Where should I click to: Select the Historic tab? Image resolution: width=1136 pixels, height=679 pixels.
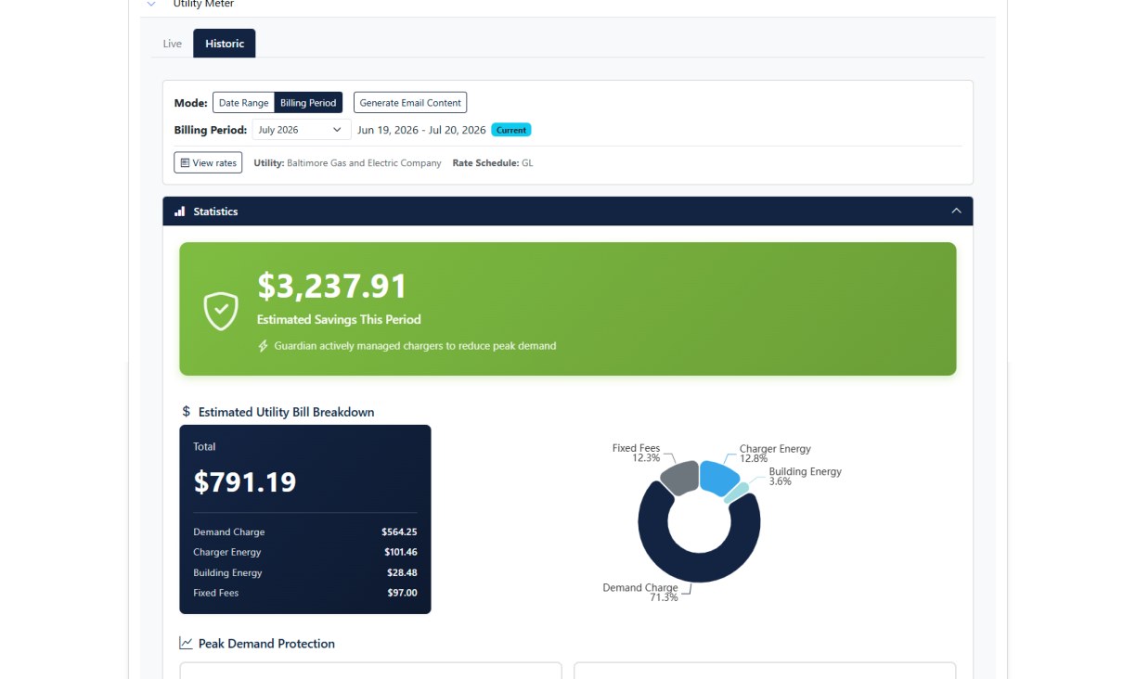[225, 44]
